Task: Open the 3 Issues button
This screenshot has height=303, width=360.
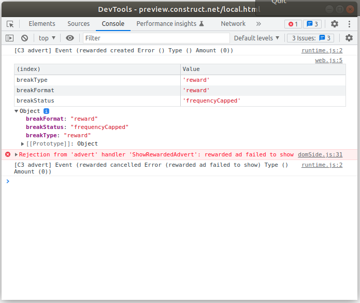Action: 311,38
